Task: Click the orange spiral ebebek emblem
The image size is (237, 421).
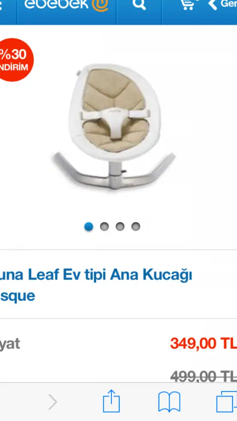Action: (100, 5)
